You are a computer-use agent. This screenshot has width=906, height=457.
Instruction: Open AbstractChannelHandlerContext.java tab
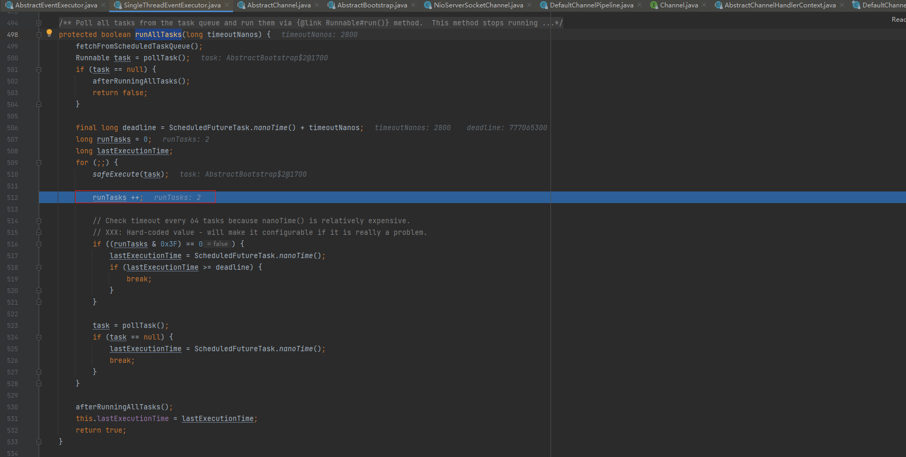780,5
